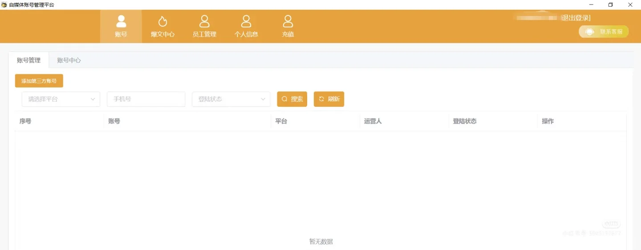Image resolution: width=641 pixels, height=250 pixels.
Task: Click the 退出登录 link
Action: 576,18
